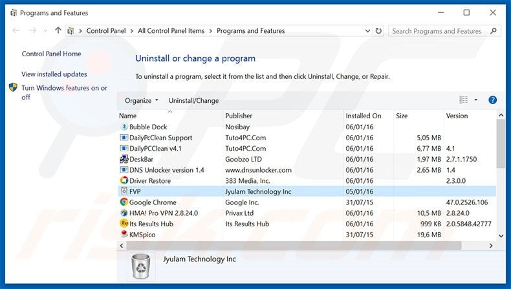This screenshot has height=289, width=511.
Task: Select the Google Inc. publisher cell
Action: tap(242, 202)
